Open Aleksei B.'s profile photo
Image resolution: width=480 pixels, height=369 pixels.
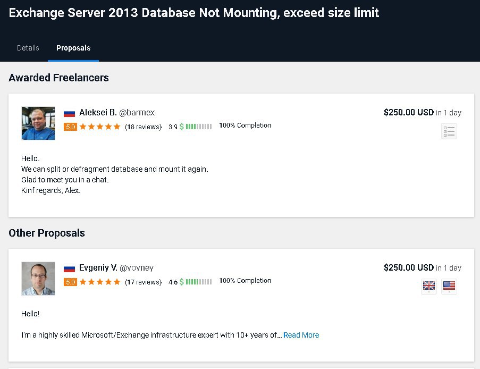coord(38,123)
